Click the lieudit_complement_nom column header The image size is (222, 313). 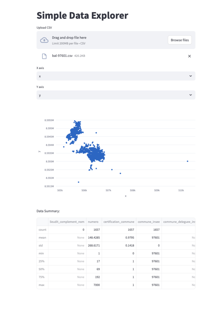pyautogui.click(x=67, y=222)
